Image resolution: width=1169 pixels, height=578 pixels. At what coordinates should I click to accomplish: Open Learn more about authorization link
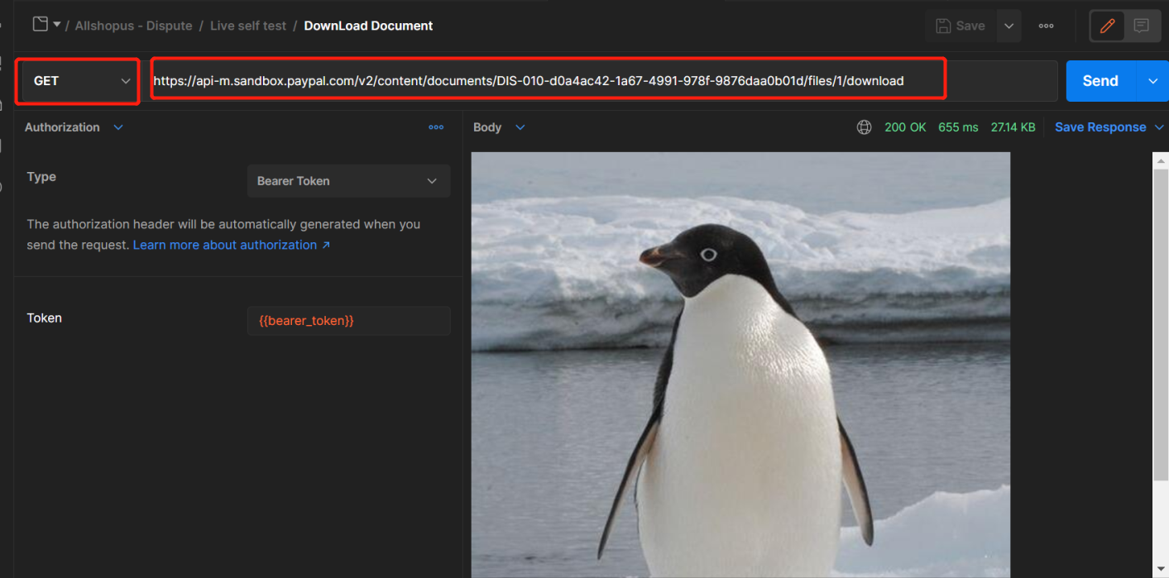232,245
